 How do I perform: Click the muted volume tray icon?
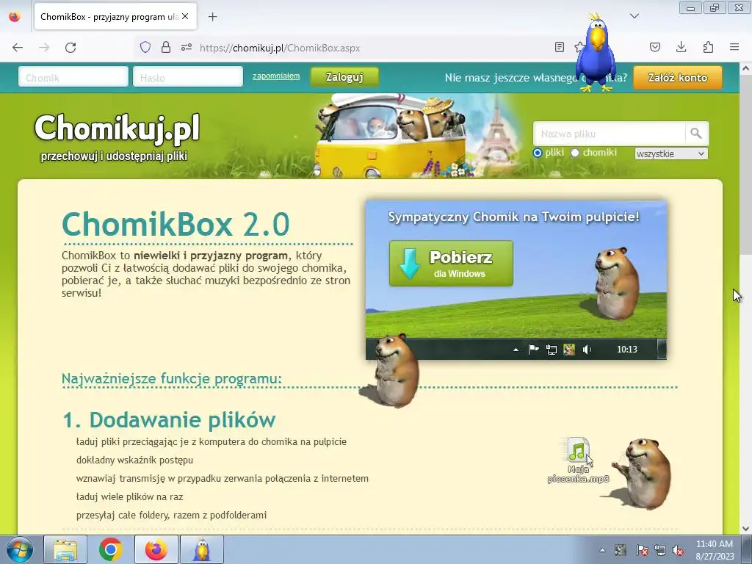[678, 550]
